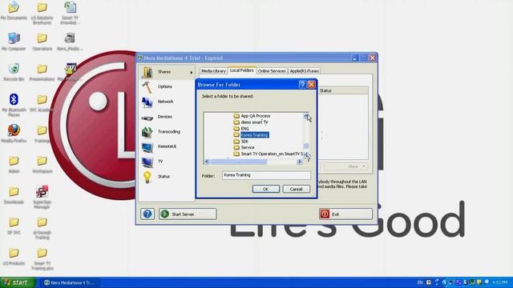Click the Status column header
The image size is (513, 288).
pyautogui.click(x=343, y=90)
